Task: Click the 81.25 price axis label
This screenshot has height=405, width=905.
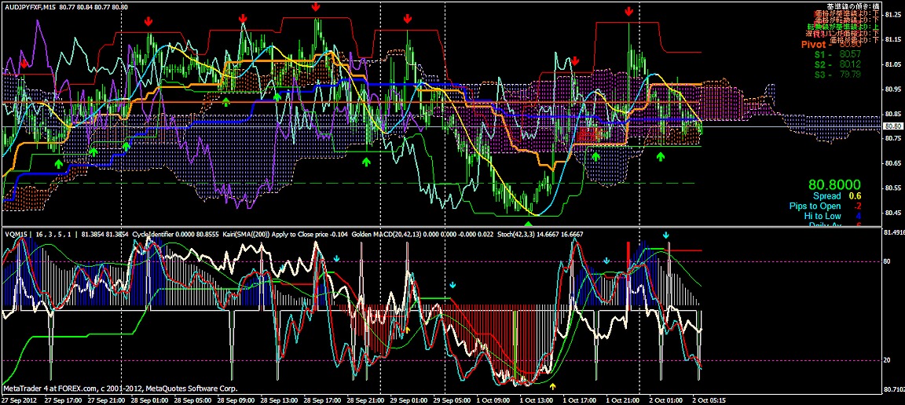Action: 893,15
